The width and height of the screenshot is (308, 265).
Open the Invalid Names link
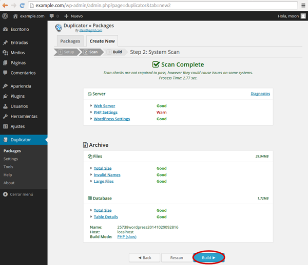point(107,175)
